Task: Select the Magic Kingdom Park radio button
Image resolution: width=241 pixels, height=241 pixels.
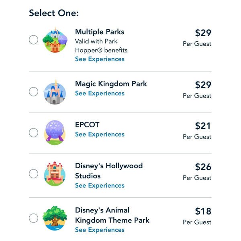Action: (34, 92)
